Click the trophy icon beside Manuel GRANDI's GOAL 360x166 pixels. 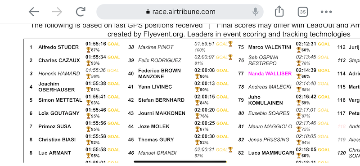coord(230,150)
